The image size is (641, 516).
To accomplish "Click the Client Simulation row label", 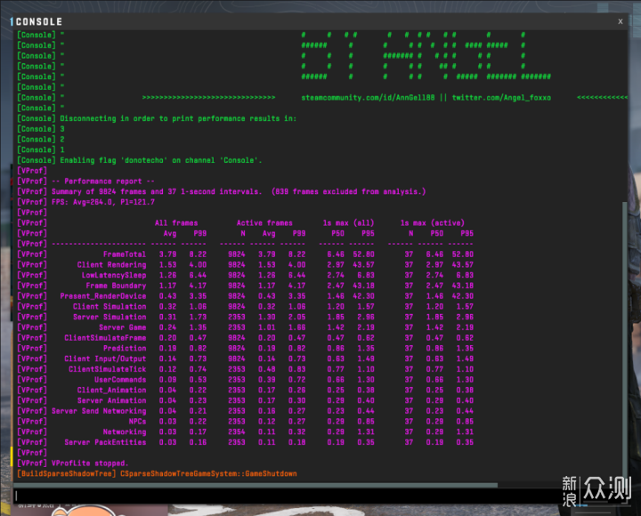I will (110, 306).
